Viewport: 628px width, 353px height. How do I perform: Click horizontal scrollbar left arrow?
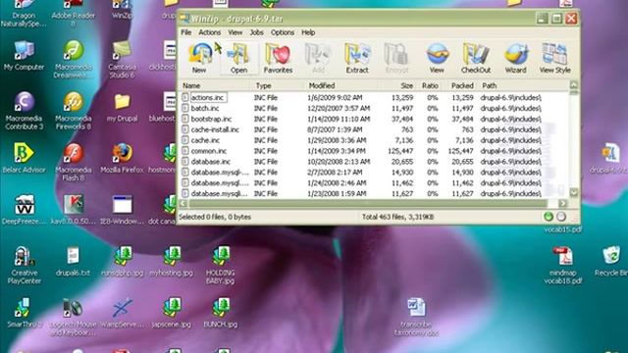click(x=183, y=203)
